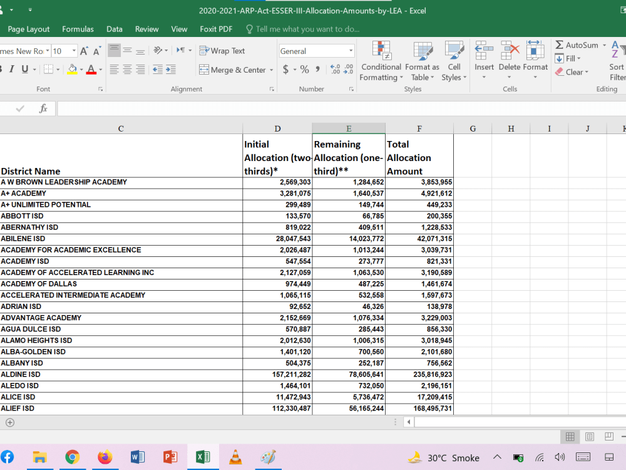Expand the Merge & Center dropdown arrow
The width and height of the screenshot is (626, 470).
[272, 70]
